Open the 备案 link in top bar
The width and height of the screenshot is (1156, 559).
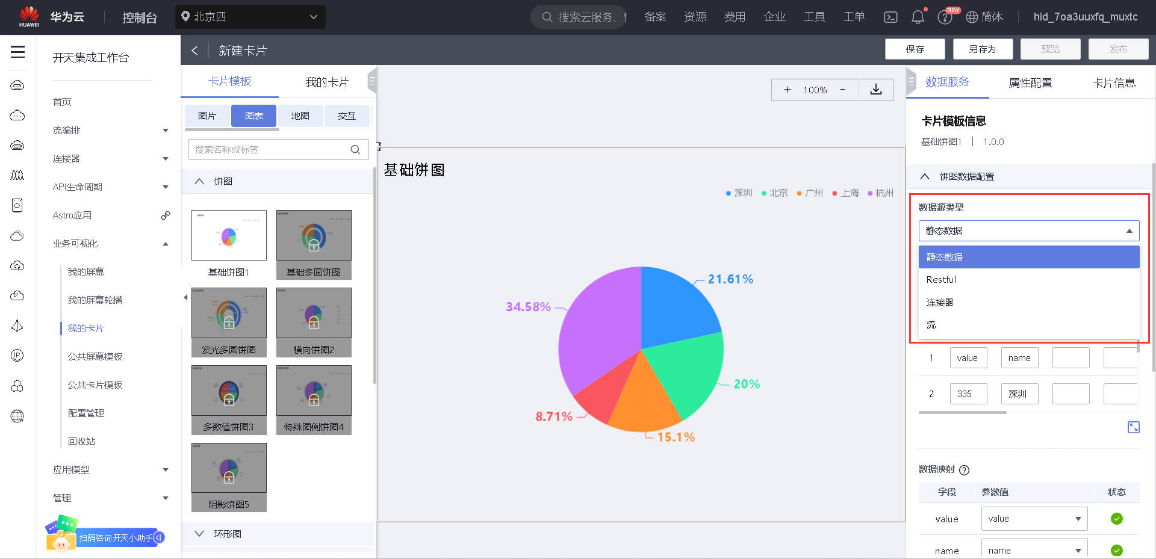click(x=655, y=17)
